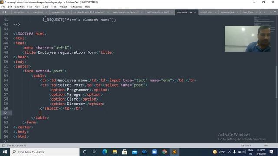This screenshot has height=156, width=278.
Task: Close the welcome.java tab
Action: click(x=238, y=12)
